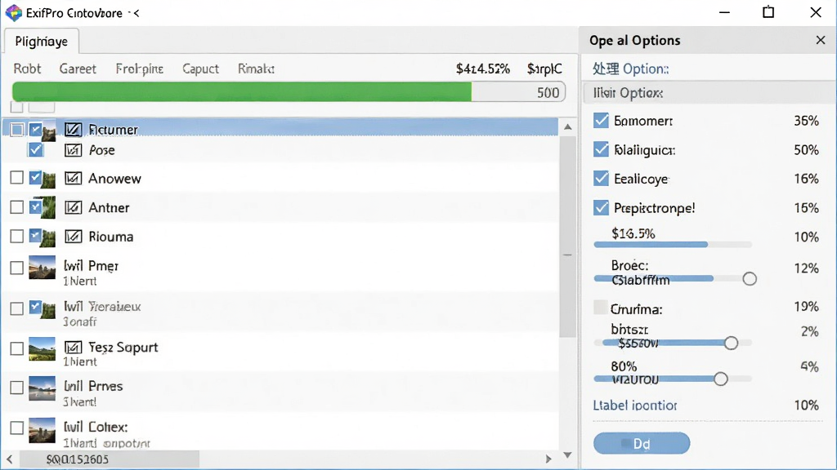Tick the outer checkbox of the Antner row
The height and width of the screenshot is (470, 837).
coord(16,206)
